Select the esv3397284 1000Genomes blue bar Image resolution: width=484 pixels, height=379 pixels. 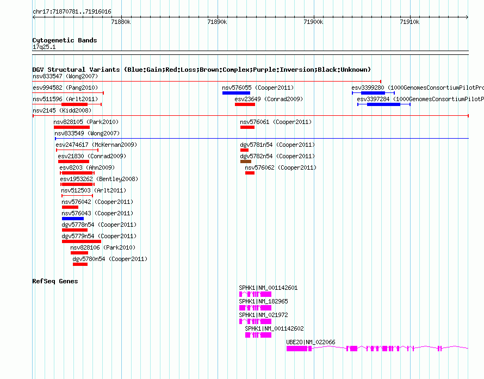coord(384,104)
